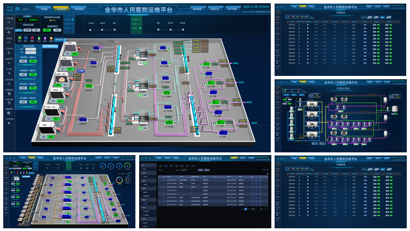Switch to the 系统日志 tab
This screenshot has width=410, height=231.
coord(215,9)
